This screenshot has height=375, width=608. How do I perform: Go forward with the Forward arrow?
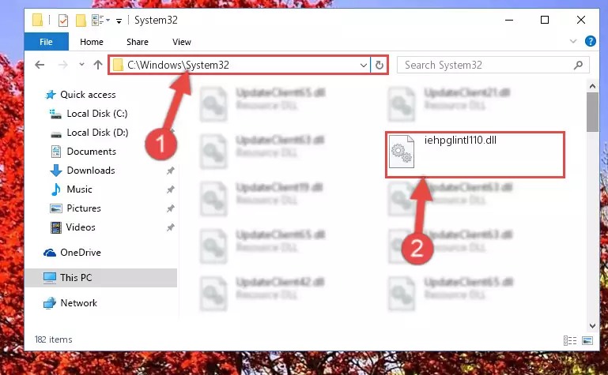coord(62,65)
